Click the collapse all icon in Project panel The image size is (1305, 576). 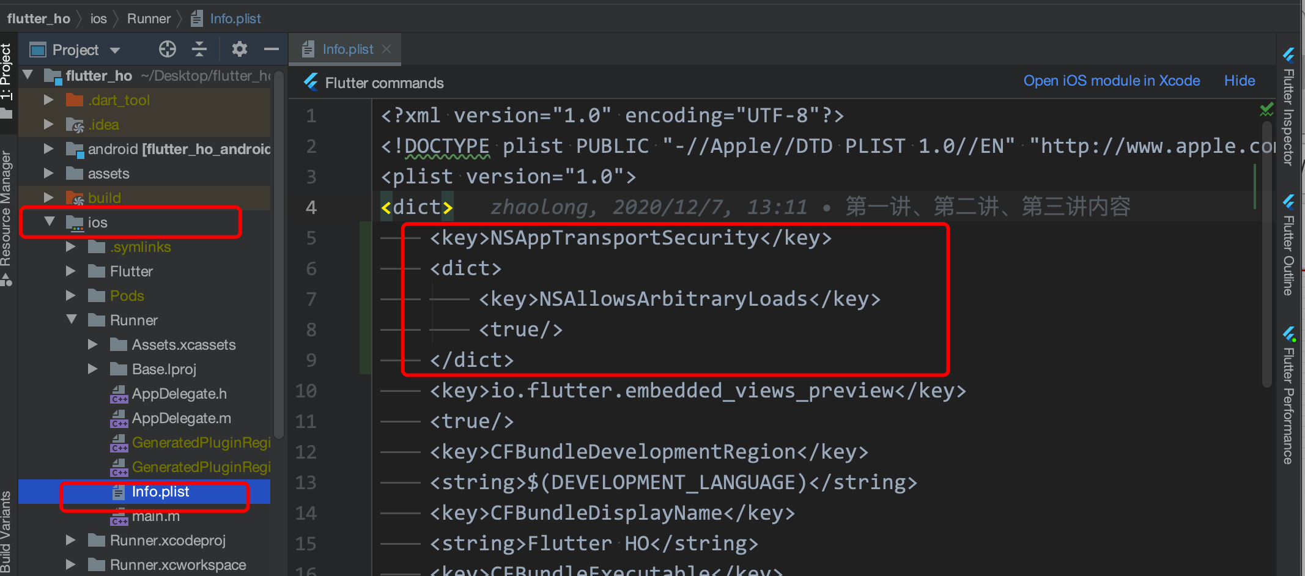tap(199, 49)
